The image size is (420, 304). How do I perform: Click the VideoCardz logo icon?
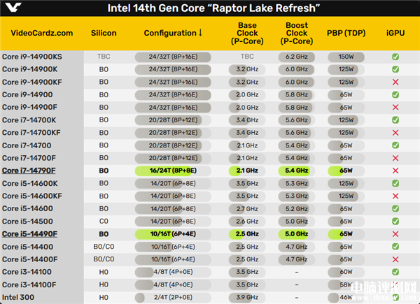tap(13, 7)
